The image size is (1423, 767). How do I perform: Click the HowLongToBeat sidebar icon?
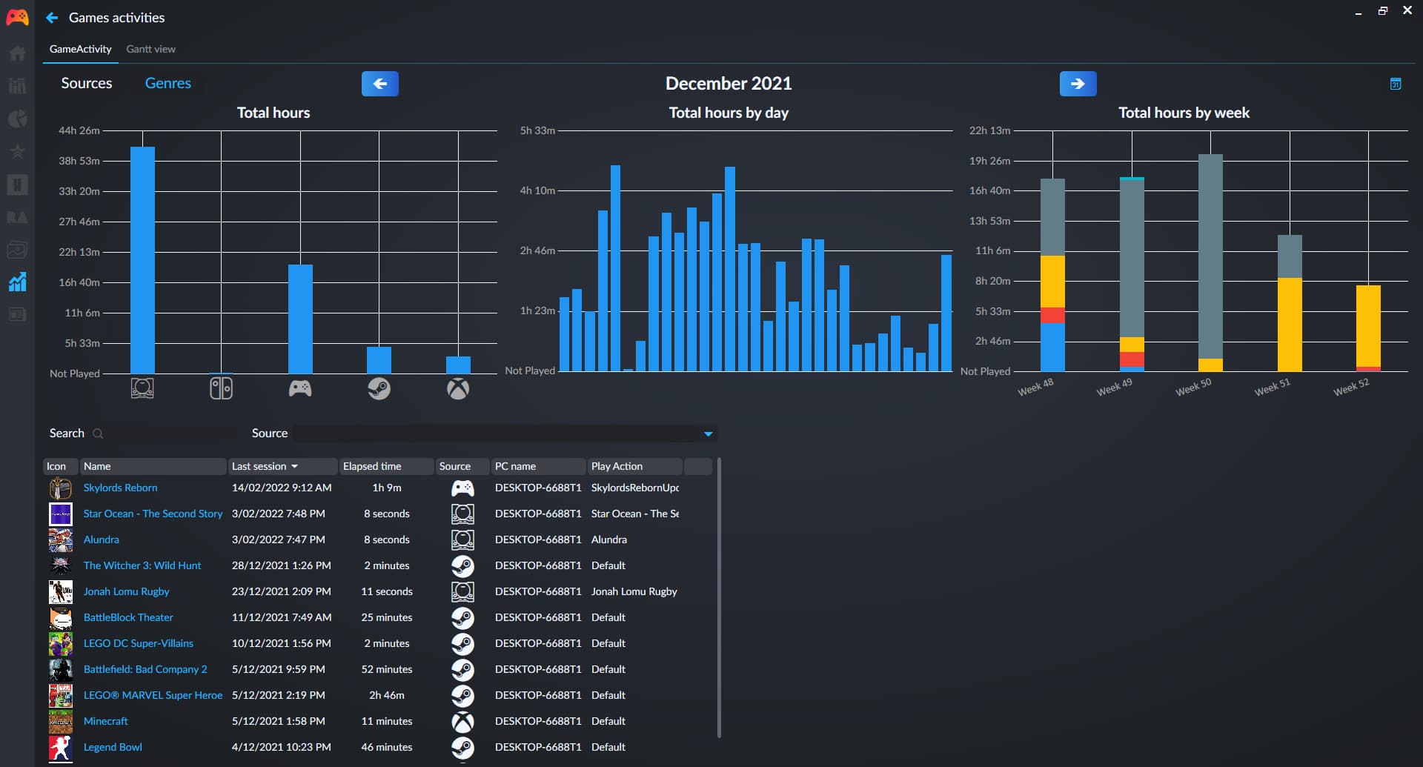point(17,184)
